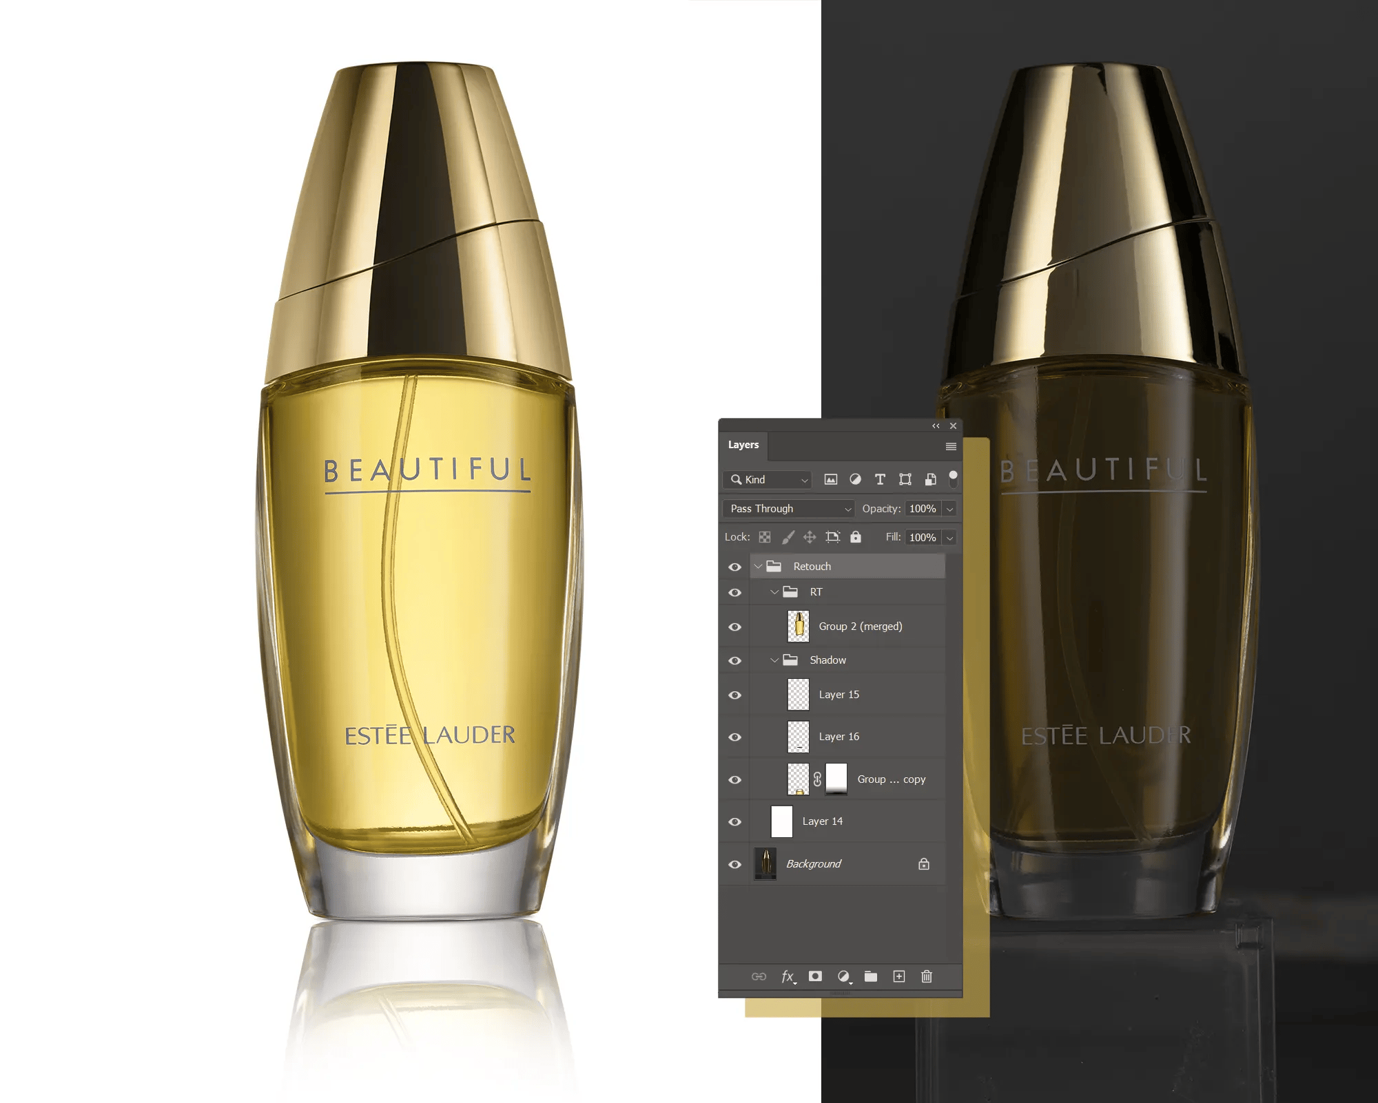Viewport: 1378px width, 1103px height.
Task: Toggle visibility of Layer 16
Action: coord(735,737)
